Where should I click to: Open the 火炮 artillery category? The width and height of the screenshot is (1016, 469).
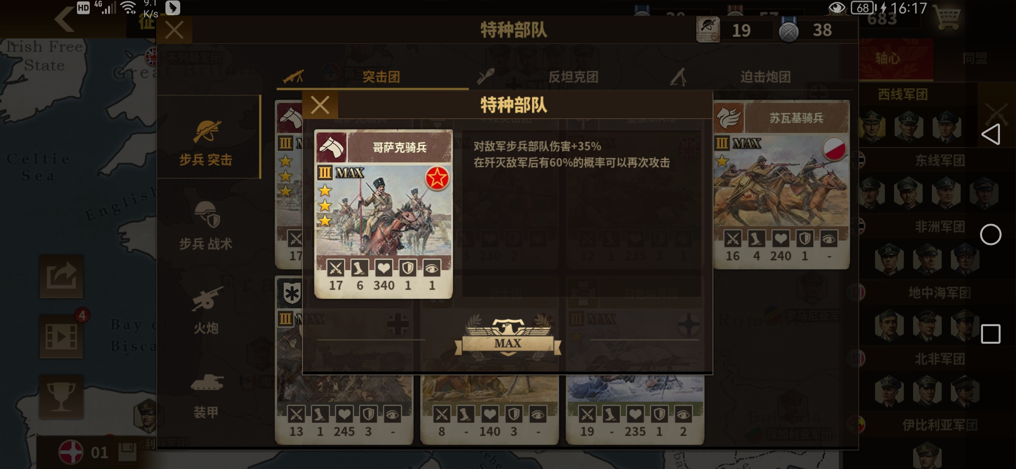(206, 310)
